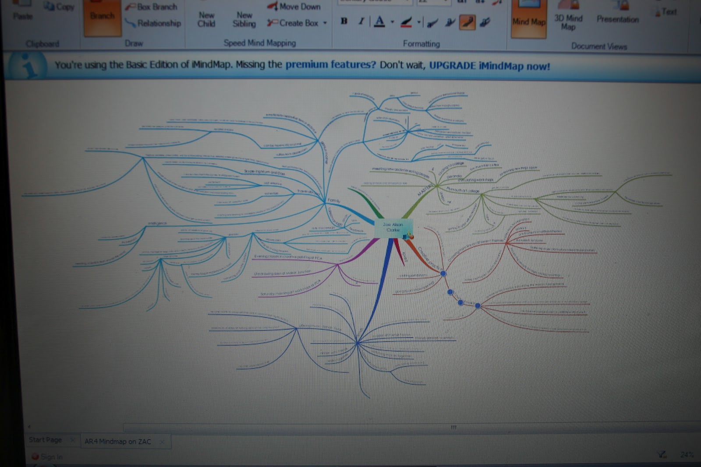The image size is (701, 467).
Task: Open the Create Box dropdown arrow
Action: coord(325,23)
